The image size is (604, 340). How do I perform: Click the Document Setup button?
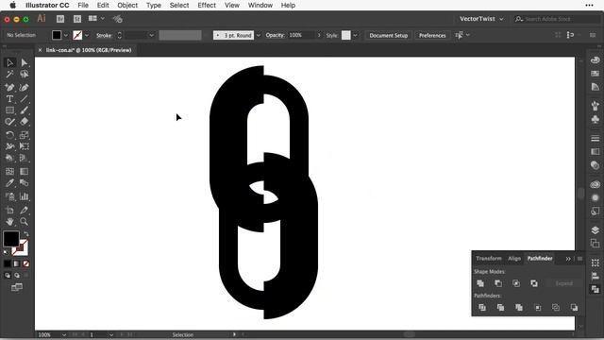(x=388, y=35)
